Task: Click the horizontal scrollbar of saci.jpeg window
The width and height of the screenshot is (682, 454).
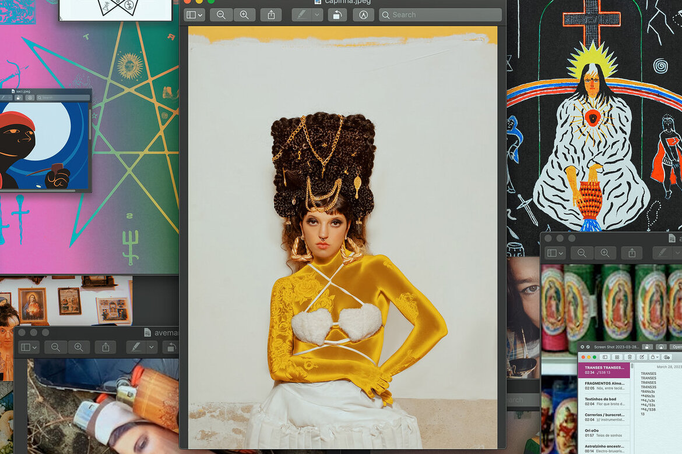Action: [38, 190]
